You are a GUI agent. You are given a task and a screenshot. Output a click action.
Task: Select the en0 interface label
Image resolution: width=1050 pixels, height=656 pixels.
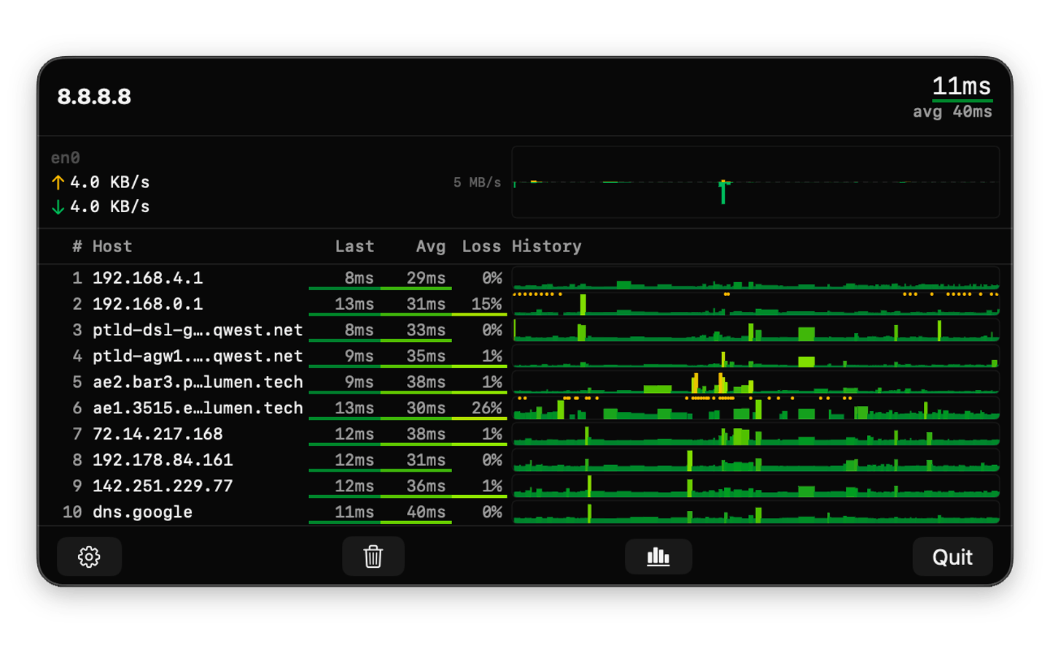[x=65, y=157]
